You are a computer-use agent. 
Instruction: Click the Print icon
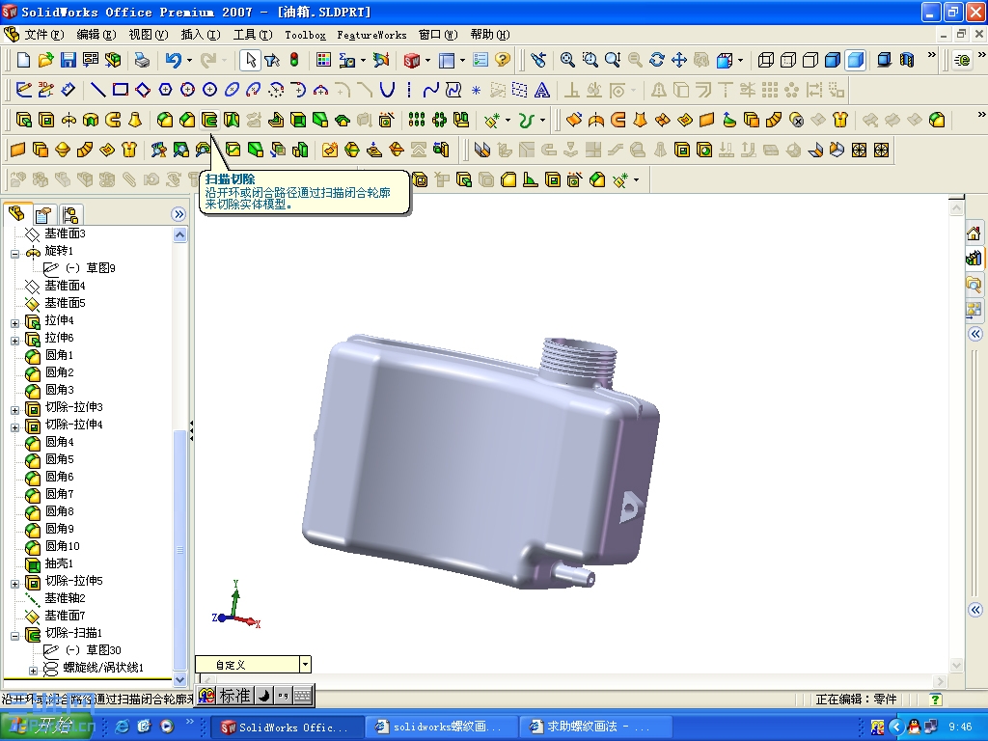[x=144, y=60]
